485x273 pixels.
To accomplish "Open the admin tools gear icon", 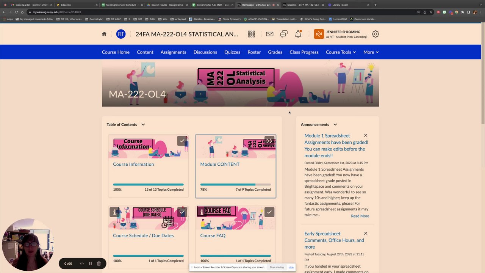I will pos(375,34).
